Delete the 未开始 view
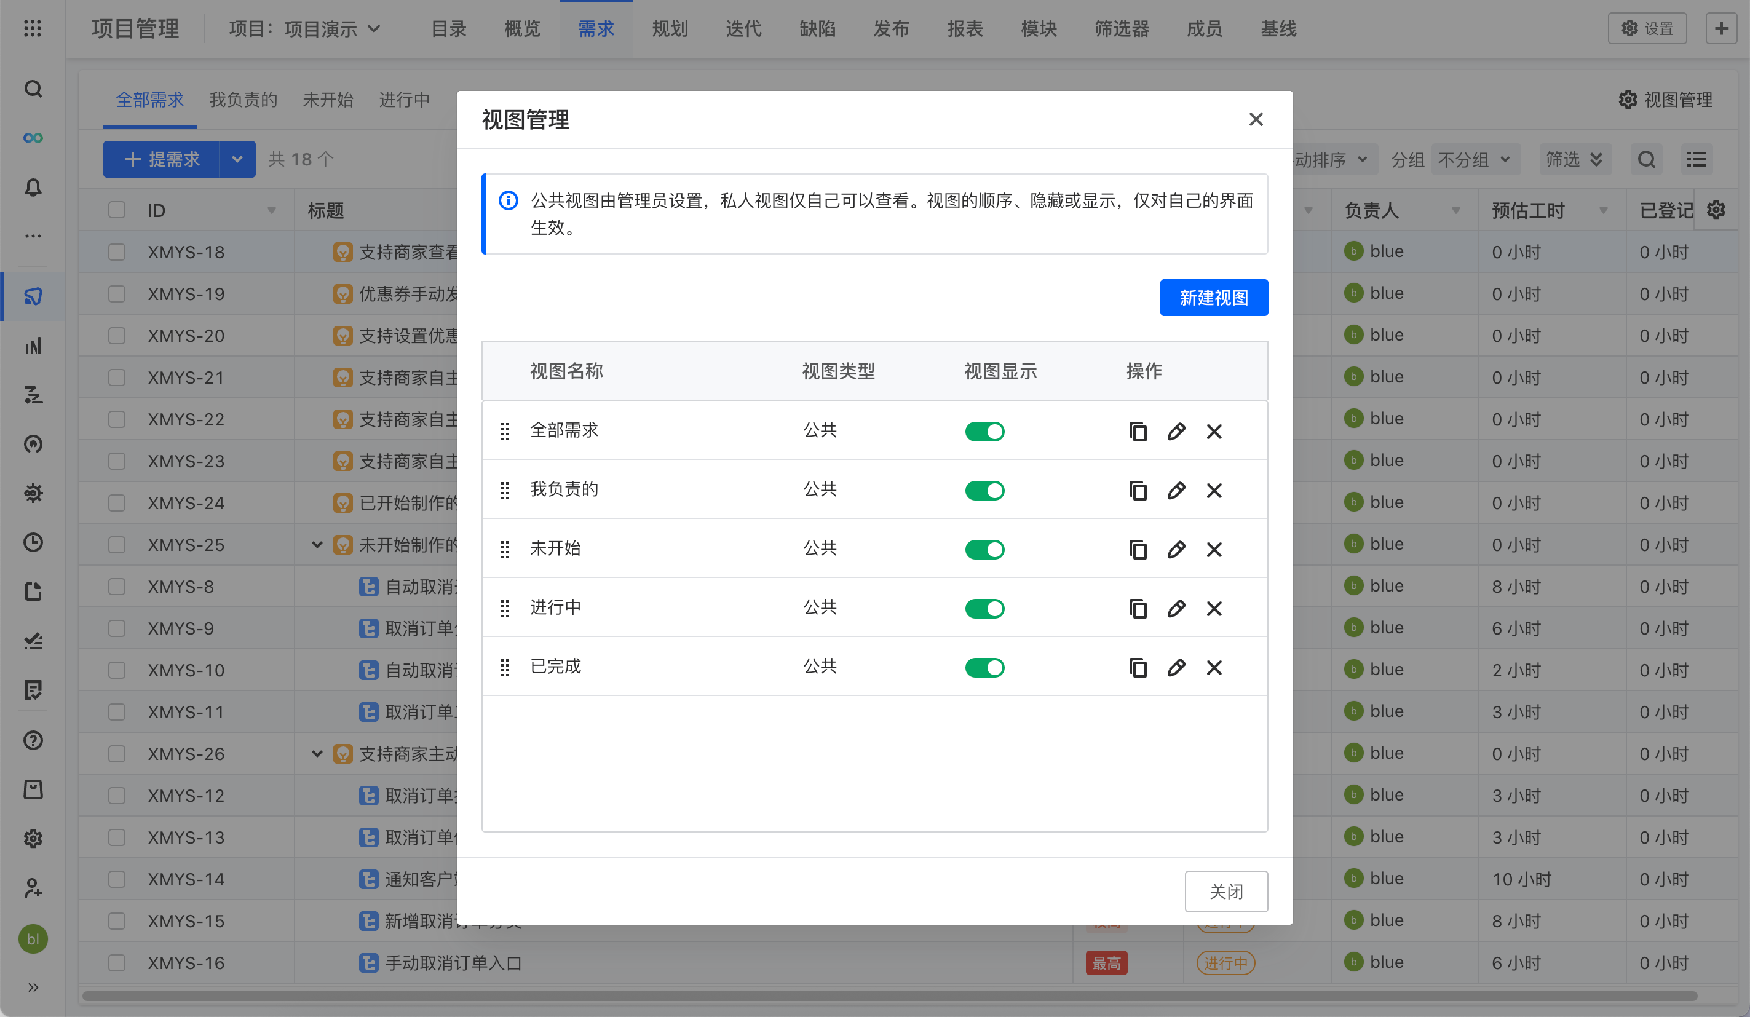 [x=1214, y=549]
